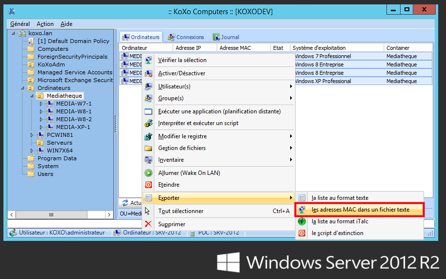Export les adresses MAC dans un fichier texte
This screenshot has height=279, width=446.
(360, 210)
